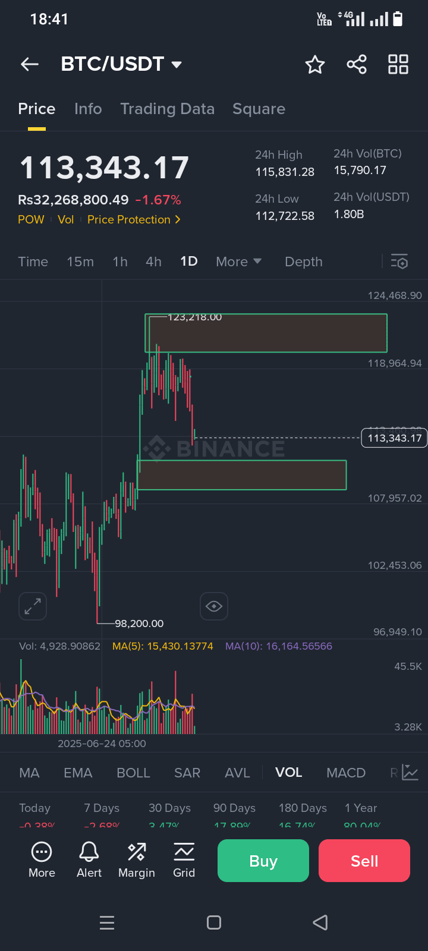Add BTC/USDT to favorites with the star
Viewport: 428px width, 951px height.
click(x=315, y=64)
